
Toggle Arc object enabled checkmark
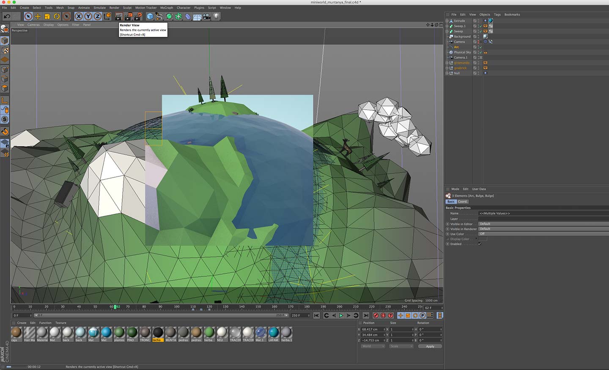[x=480, y=47]
